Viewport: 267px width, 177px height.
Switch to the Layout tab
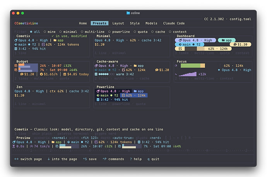click(118, 23)
